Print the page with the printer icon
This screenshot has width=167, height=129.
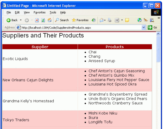pyautogui.click(x=109, y=20)
